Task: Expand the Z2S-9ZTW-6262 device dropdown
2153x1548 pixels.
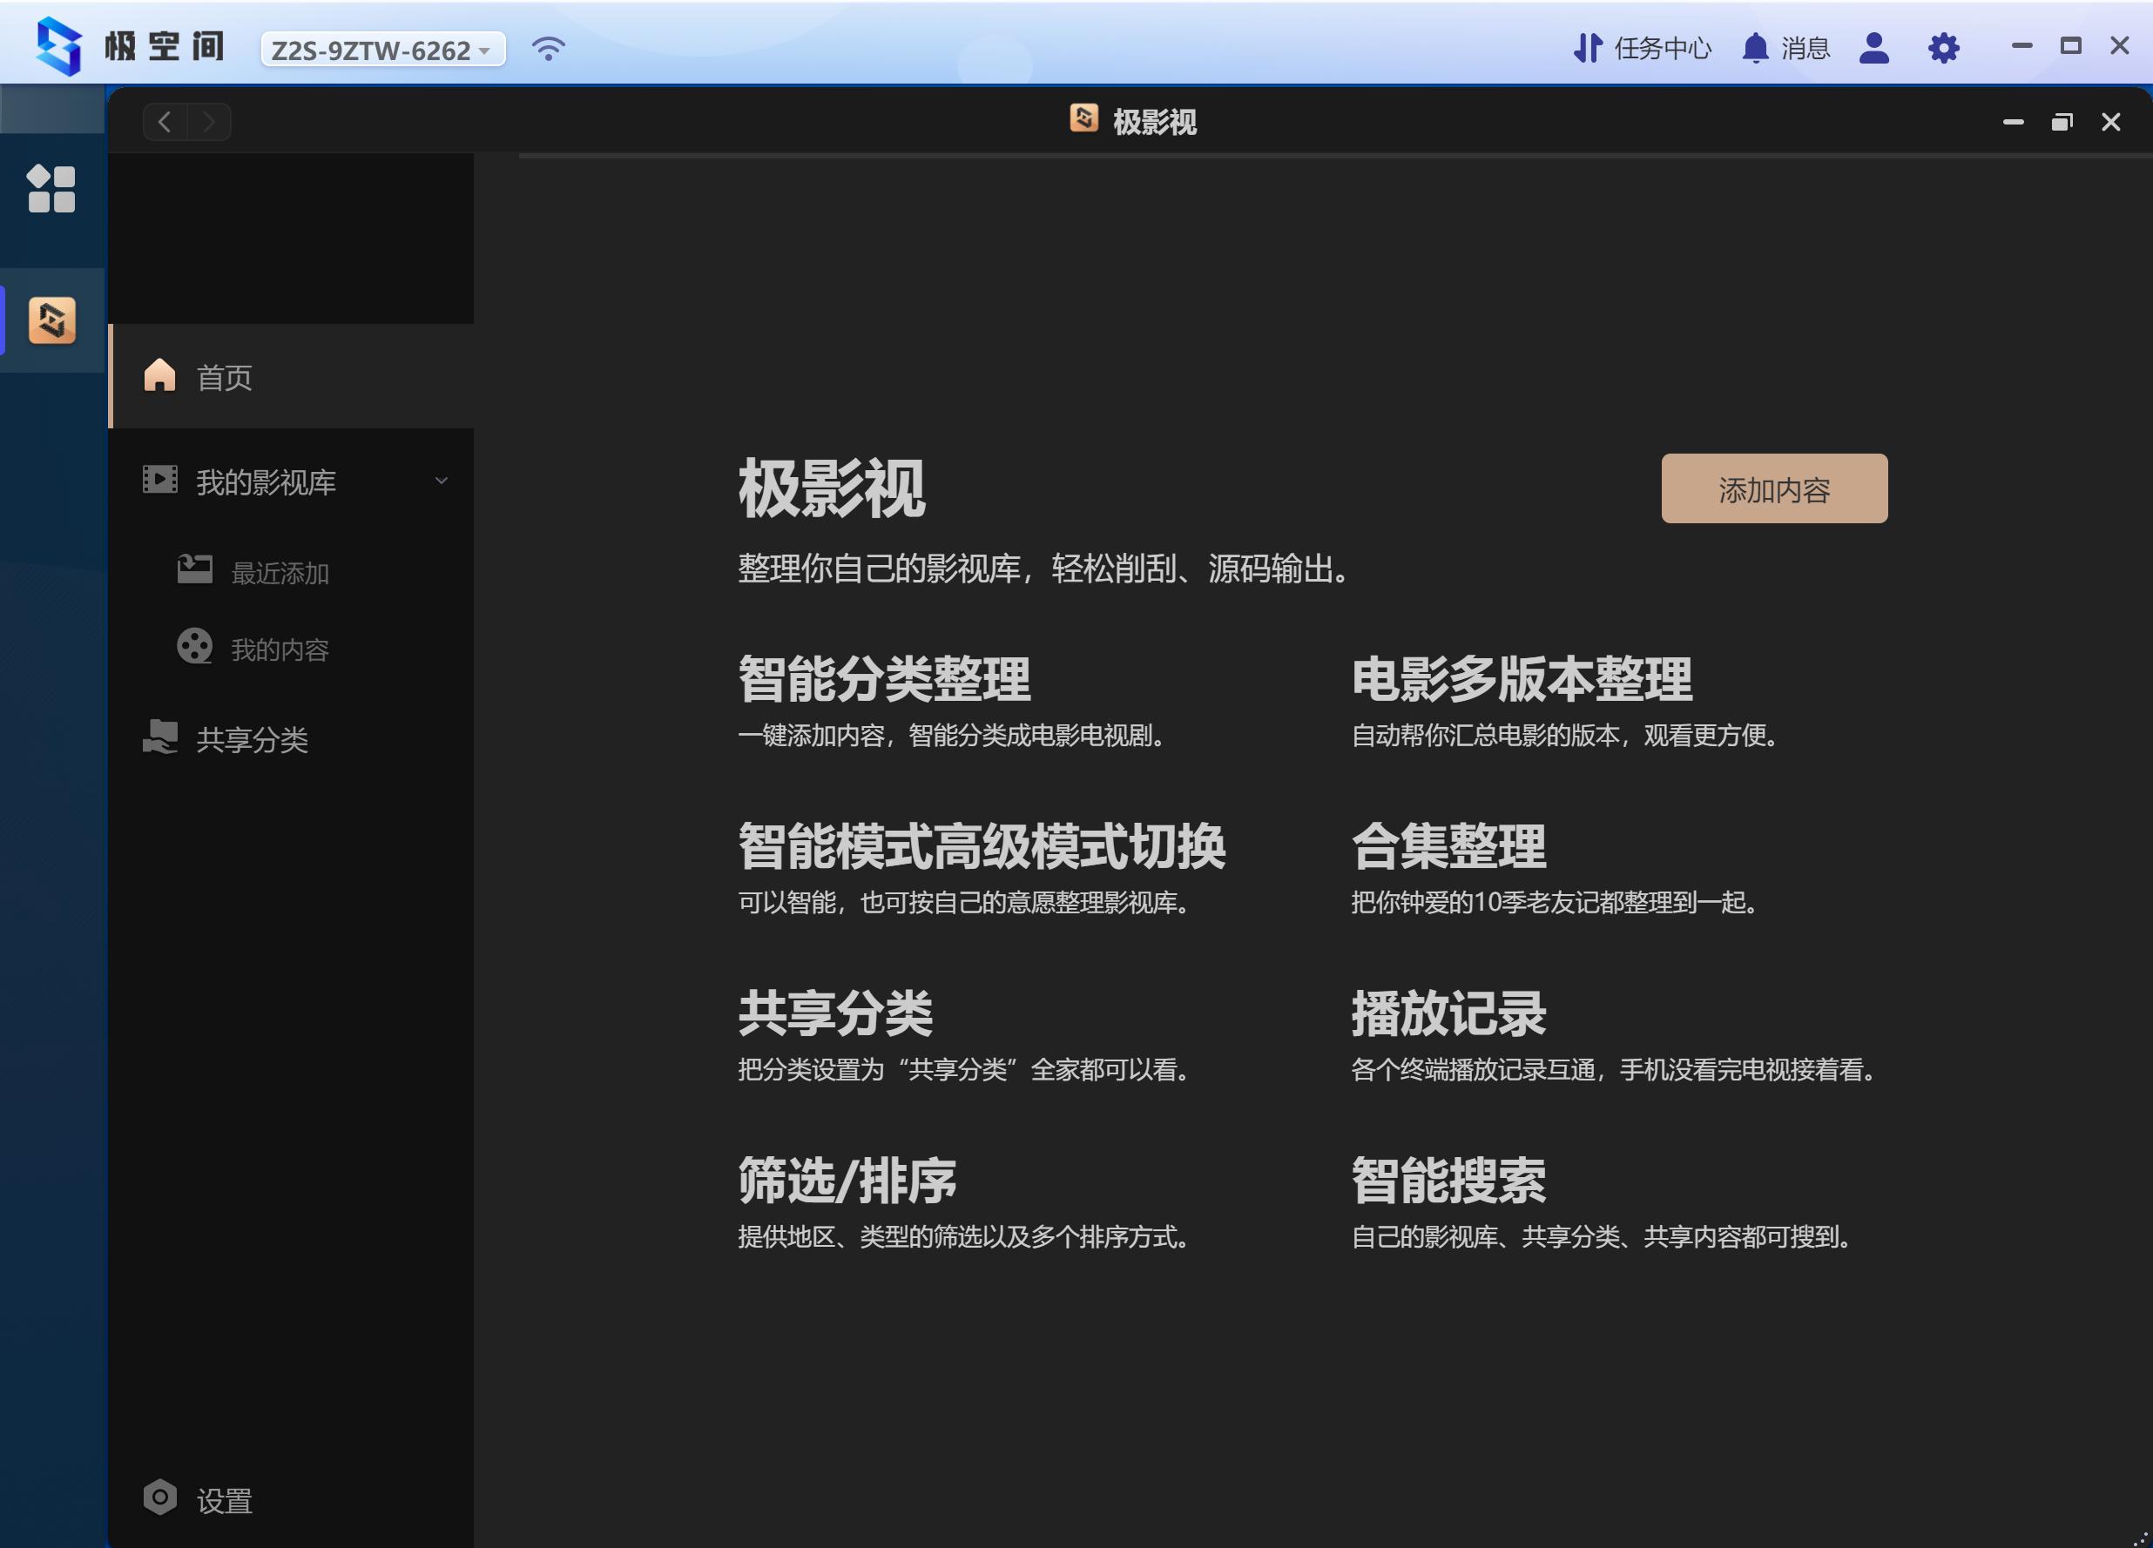Action: click(383, 49)
